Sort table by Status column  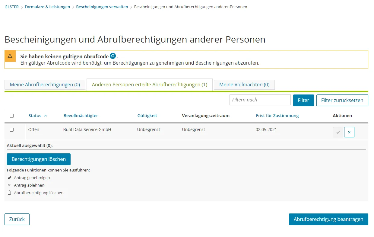[x=35, y=116]
